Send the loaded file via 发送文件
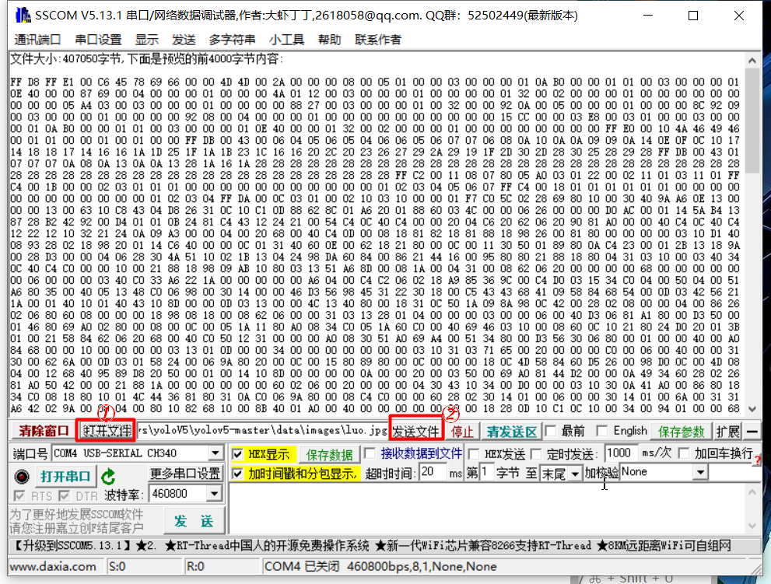771x584 pixels. pos(416,430)
